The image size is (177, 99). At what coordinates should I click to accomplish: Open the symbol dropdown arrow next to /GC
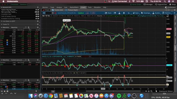(53, 13)
